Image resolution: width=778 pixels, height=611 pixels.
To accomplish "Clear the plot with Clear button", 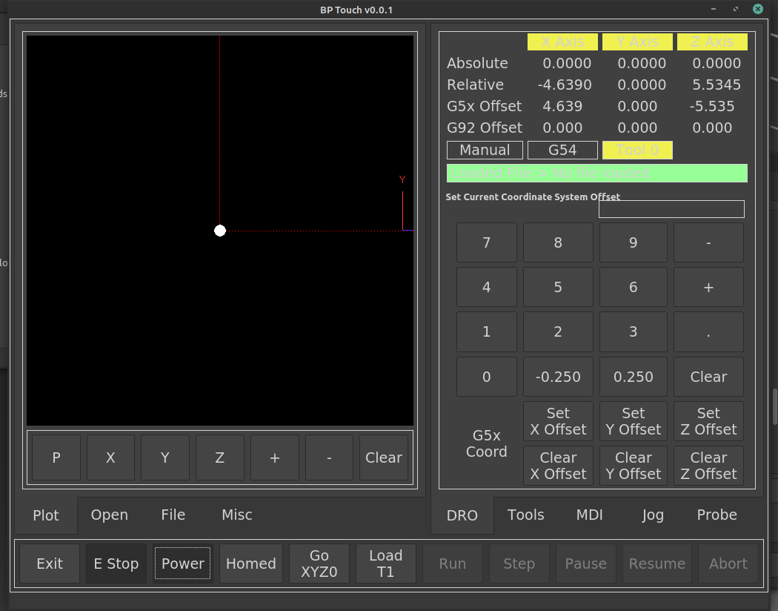I will (384, 458).
